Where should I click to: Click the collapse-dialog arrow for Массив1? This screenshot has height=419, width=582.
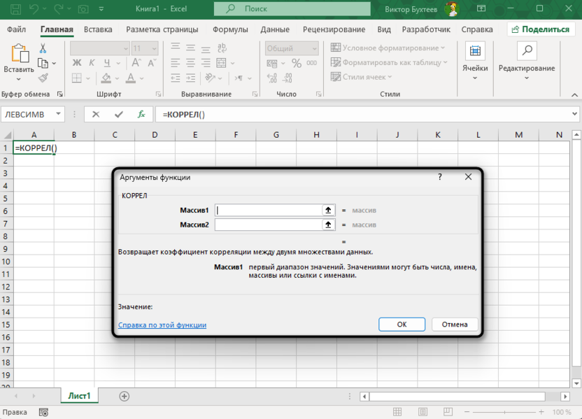[327, 210]
